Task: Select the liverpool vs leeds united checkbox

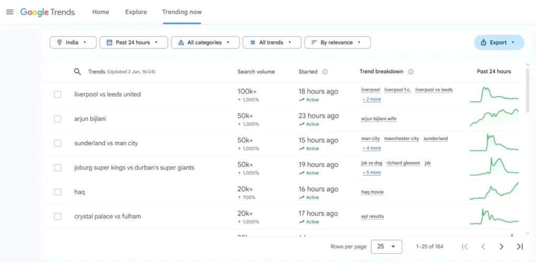Action: coord(58,95)
